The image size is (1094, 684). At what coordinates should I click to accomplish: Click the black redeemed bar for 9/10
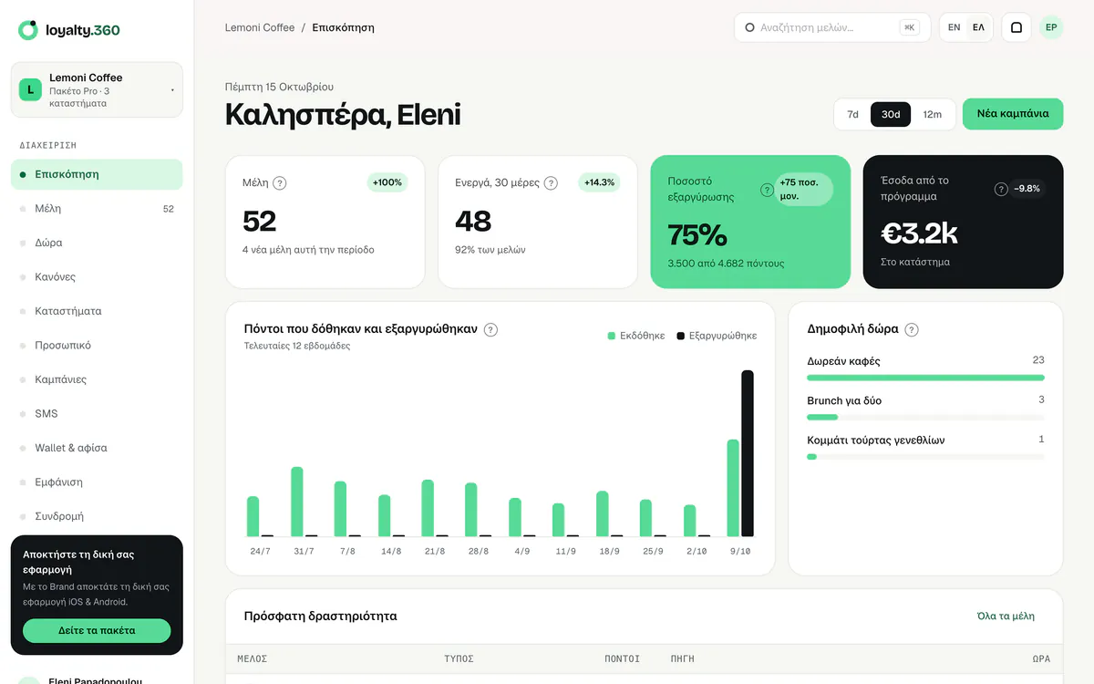[x=748, y=453]
